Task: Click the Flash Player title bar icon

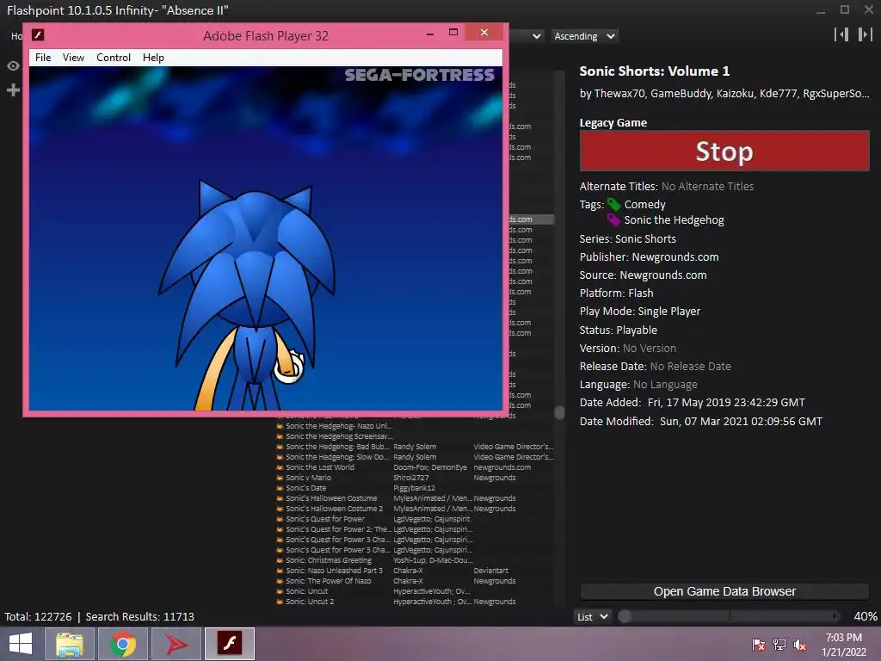Action: pos(38,34)
